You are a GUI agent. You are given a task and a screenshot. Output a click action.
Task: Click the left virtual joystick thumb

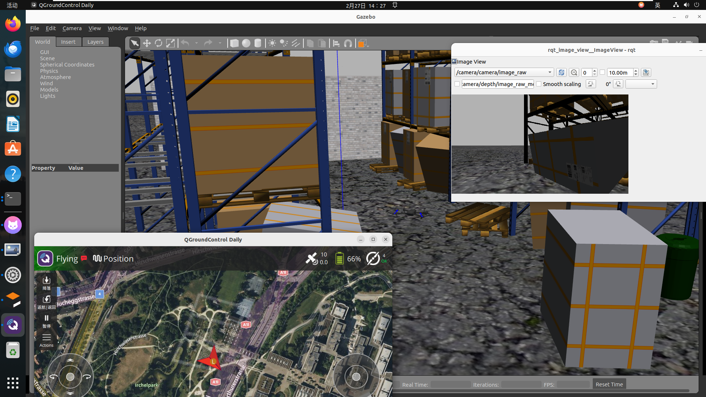coord(70,377)
